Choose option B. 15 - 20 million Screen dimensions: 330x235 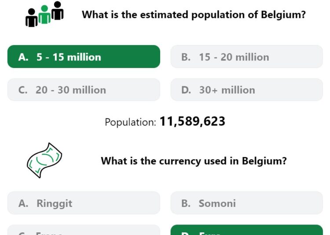pyautogui.click(x=246, y=57)
